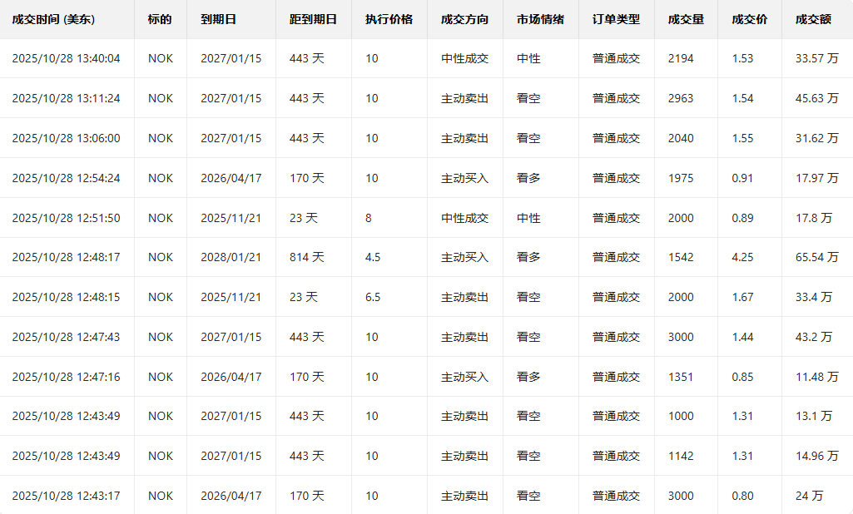Click the 标的 column header
Viewport: 853px width, 514px height.
(x=160, y=20)
